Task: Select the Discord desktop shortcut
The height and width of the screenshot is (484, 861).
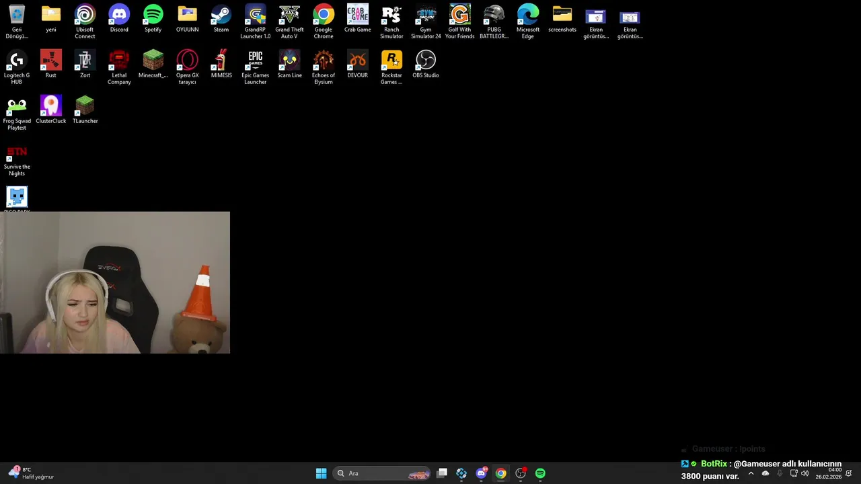Action: tap(119, 19)
